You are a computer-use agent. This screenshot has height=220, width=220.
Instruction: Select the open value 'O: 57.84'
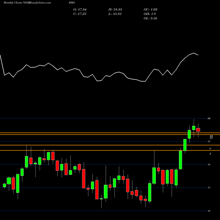[x=80, y=10]
